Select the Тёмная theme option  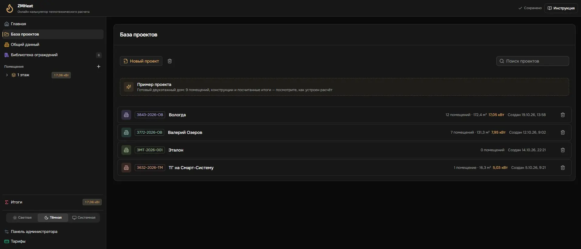(53, 218)
